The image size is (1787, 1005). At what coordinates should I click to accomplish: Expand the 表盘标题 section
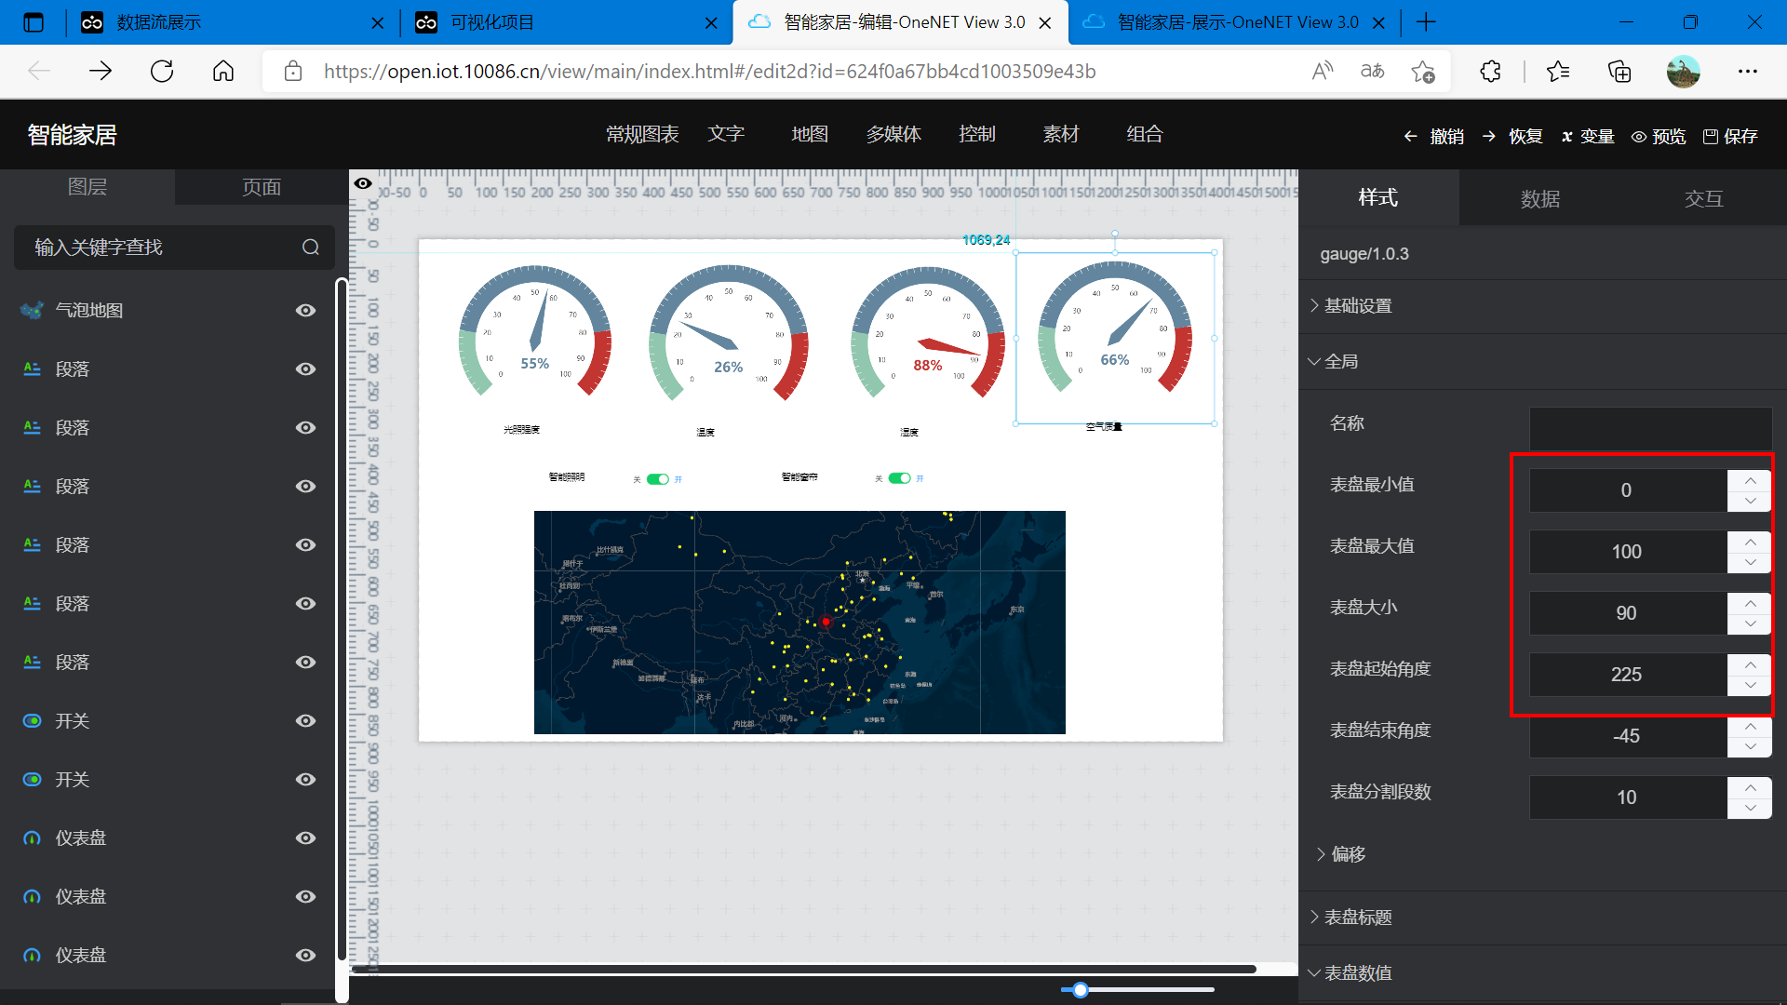pos(1351,918)
